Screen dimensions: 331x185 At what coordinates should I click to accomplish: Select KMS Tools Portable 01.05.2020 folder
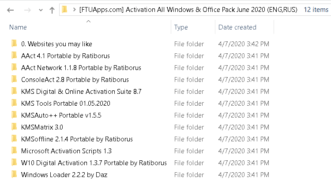click(65, 104)
